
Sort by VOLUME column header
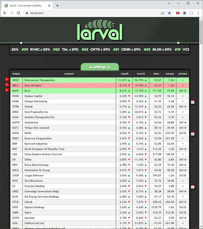click(x=170, y=74)
